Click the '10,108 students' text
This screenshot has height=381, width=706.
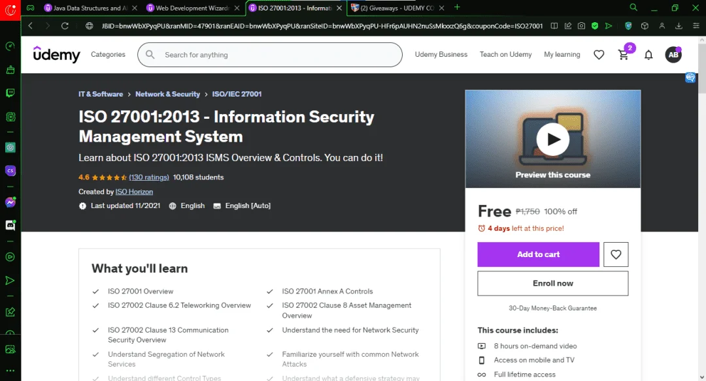[198, 177]
